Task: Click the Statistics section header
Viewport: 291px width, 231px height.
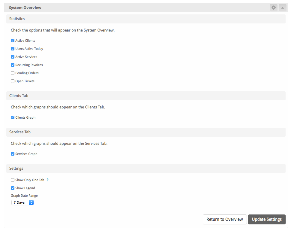Action: (x=17, y=19)
